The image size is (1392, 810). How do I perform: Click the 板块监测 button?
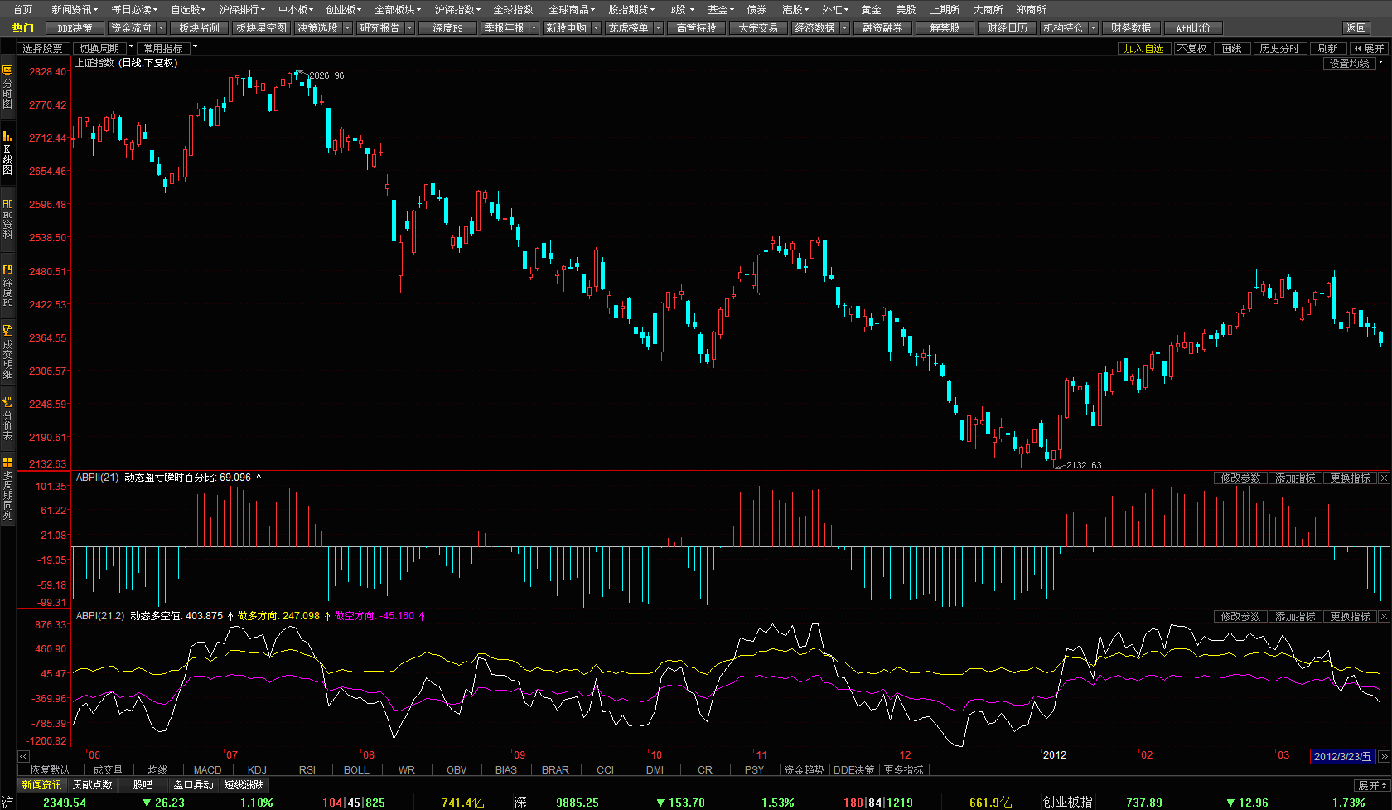[x=200, y=28]
